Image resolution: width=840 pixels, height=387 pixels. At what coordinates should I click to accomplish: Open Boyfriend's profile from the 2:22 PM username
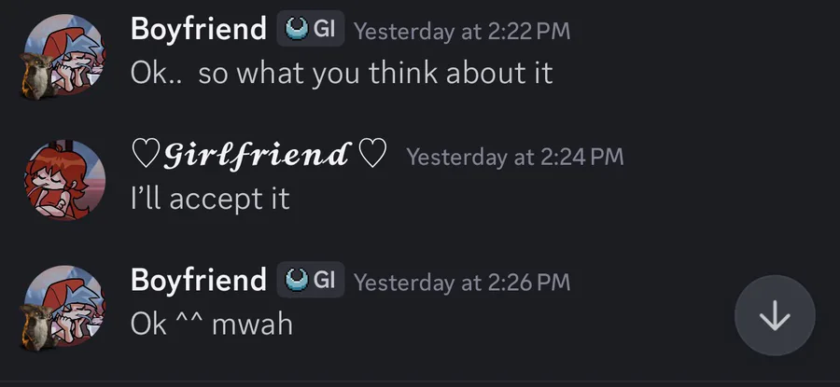tap(198, 29)
